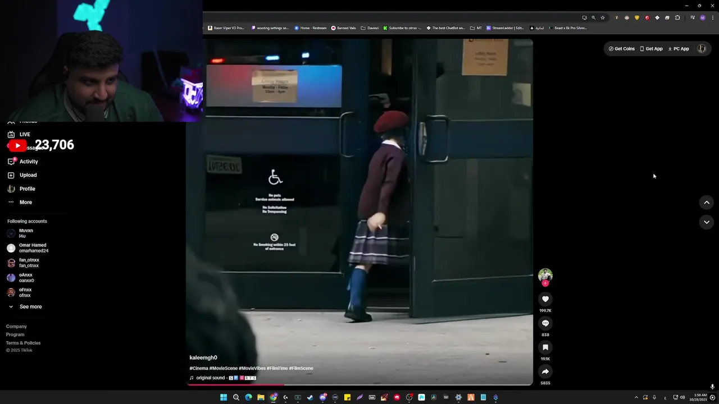Open Discord from taskbar
The height and width of the screenshot is (404, 719).
pos(322,397)
